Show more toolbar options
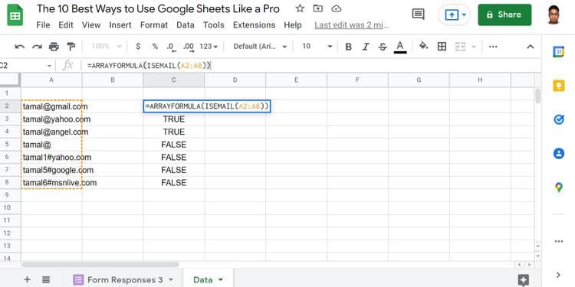The height and width of the screenshot is (287, 575). tap(493, 47)
